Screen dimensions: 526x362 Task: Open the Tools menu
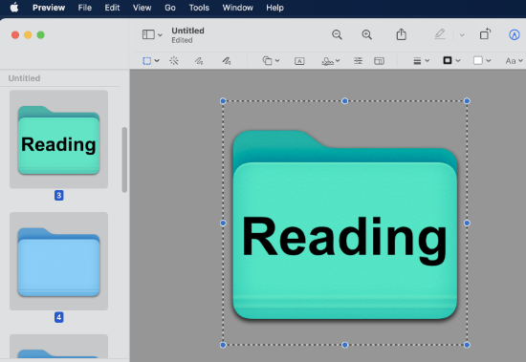pyautogui.click(x=199, y=8)
